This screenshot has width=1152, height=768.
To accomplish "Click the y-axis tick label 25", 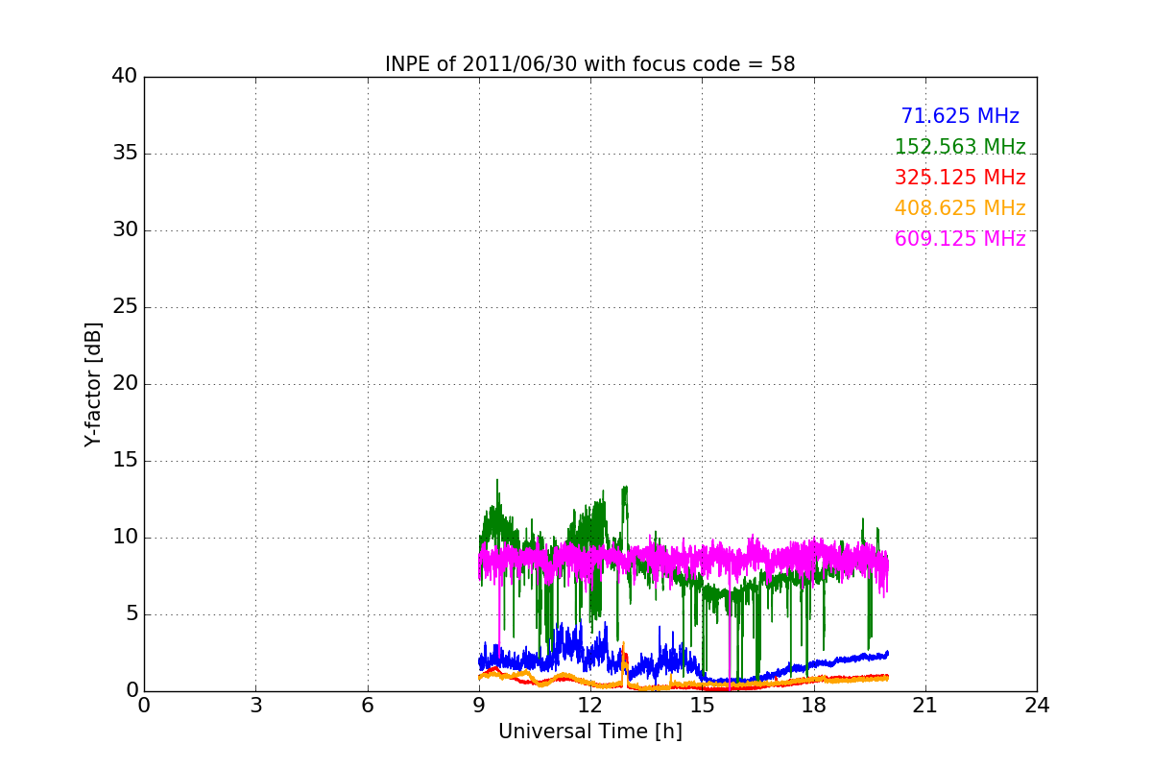I will click(124, 307).
